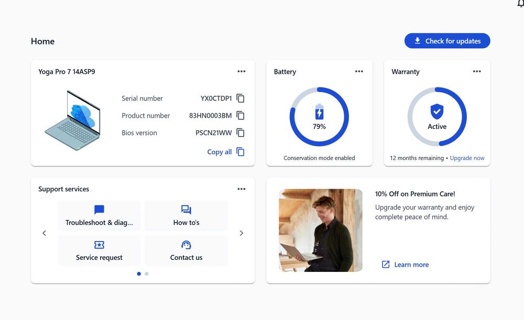Select the first carousel page dot
This screenshot has width=524, height=320.
click(139, 273)
